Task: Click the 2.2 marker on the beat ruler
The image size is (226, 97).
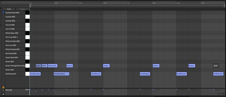Action: (x=154, y=3)
